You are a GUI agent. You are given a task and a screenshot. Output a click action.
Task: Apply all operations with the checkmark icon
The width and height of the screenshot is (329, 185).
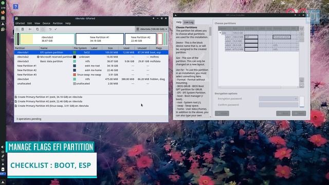click(56, 29)
